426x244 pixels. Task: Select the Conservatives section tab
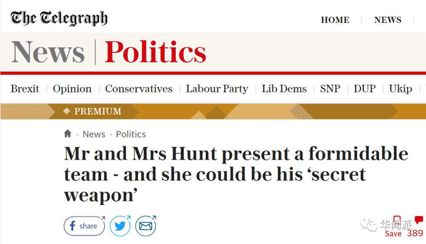pos(139,89)
